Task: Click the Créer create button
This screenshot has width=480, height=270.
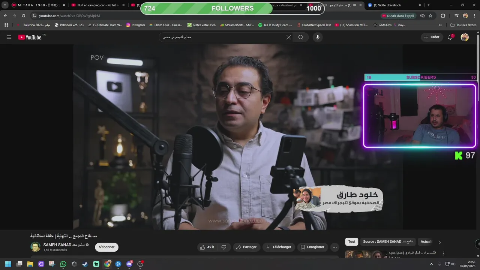Action: tap(432, 37)
